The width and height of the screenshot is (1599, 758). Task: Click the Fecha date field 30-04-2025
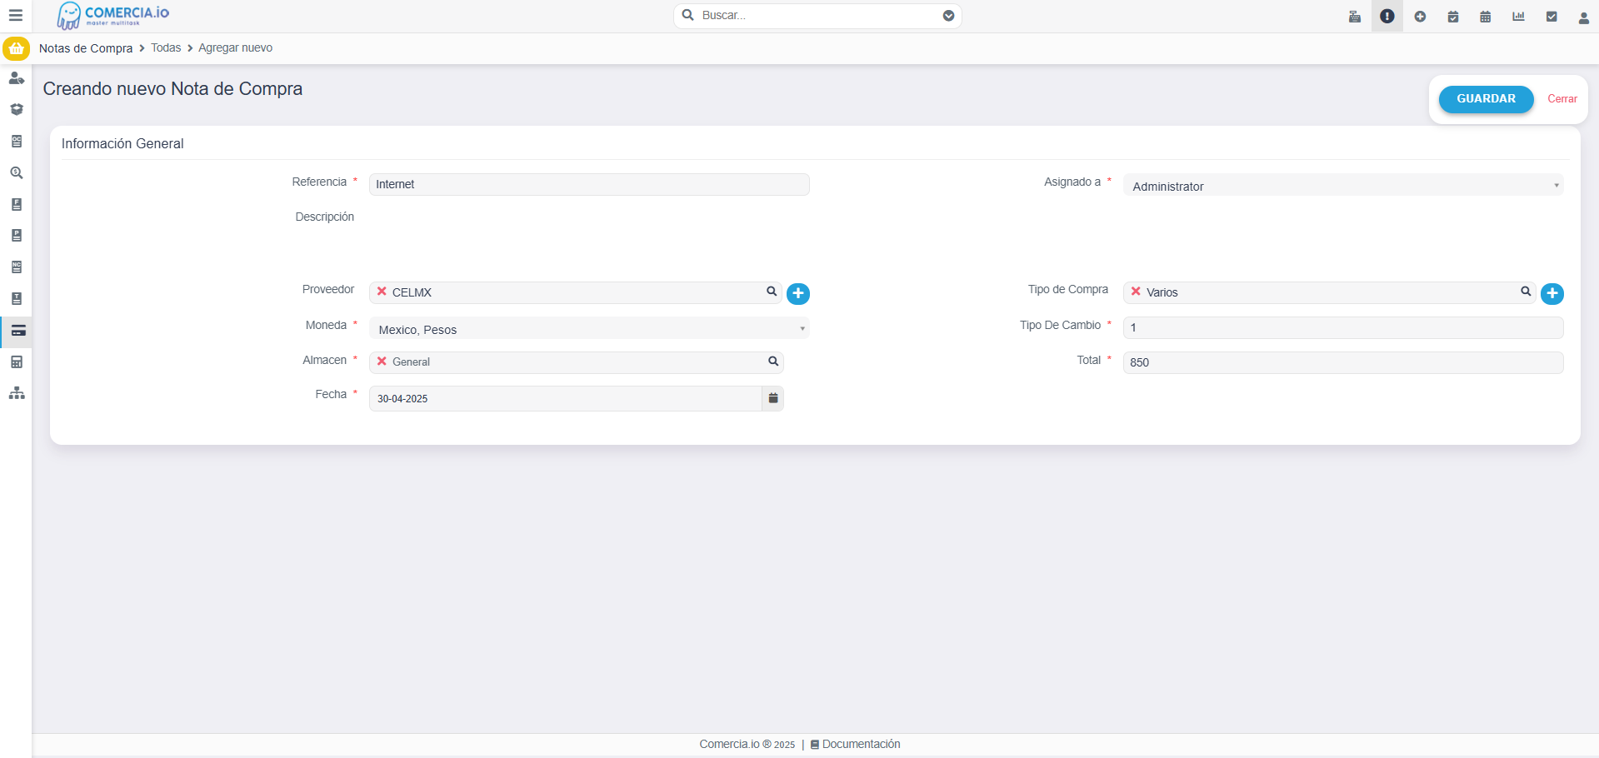tap(566, 398)
